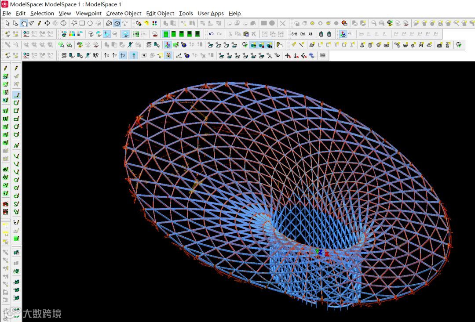The image size is (475, 322).
Task: Toggle the Y up-axis button
Action: pos(114,55)
